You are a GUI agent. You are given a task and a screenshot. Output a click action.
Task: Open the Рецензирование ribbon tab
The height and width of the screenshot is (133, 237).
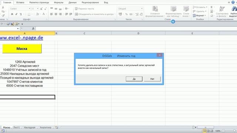coord(90,3)
